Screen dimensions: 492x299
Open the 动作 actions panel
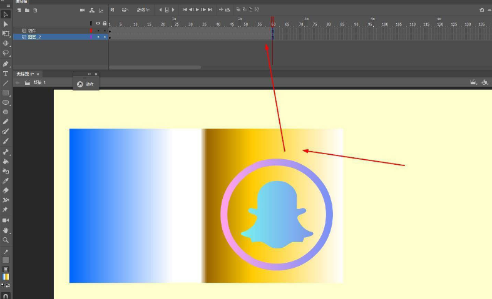pos(86,84)
